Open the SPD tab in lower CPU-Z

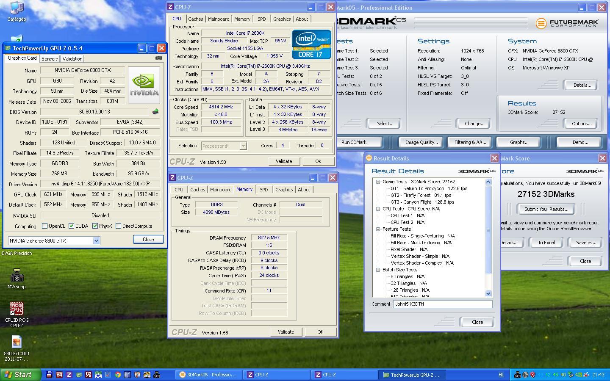point(264,190)
